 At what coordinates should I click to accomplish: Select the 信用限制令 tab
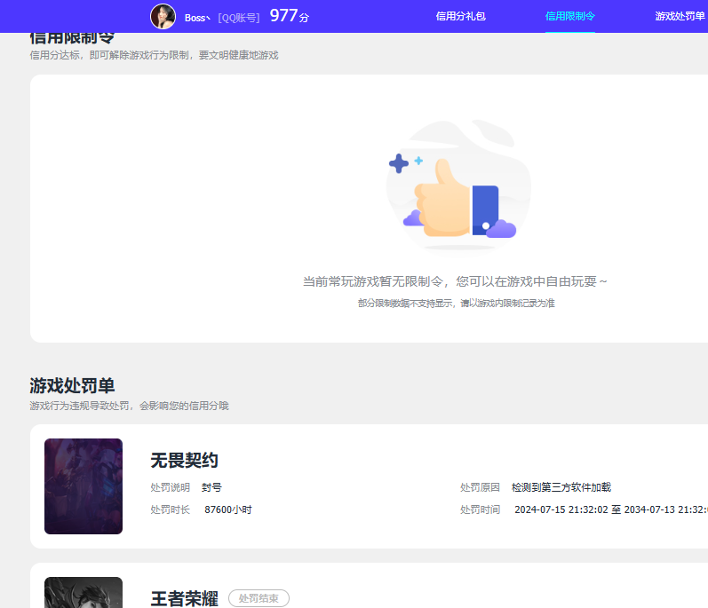(x=569, y=16)
